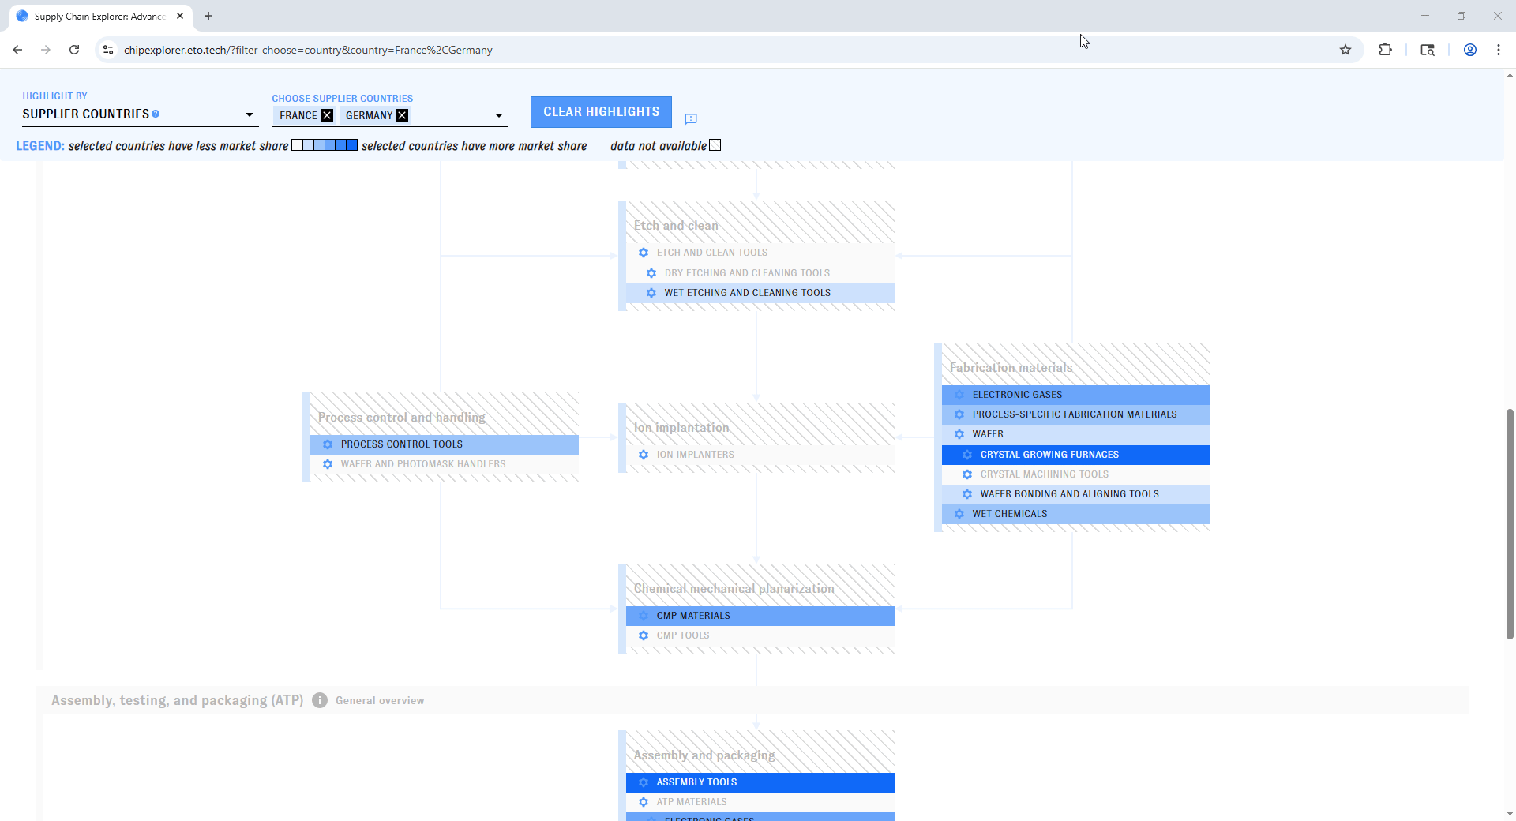Select ATP Materials row
The width and height of the screenshot is (1516, 821).
(760, 802)
